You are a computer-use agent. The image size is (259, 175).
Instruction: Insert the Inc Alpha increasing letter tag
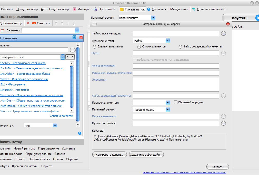[25, 74]
